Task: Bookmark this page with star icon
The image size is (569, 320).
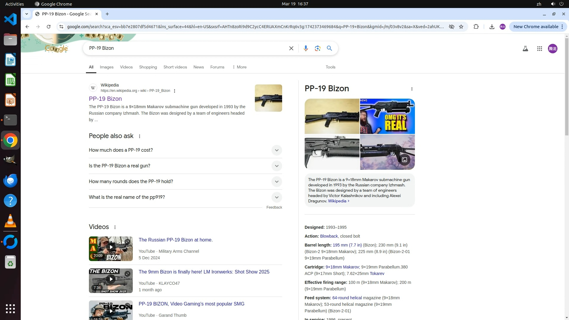Action: (461, 27)
